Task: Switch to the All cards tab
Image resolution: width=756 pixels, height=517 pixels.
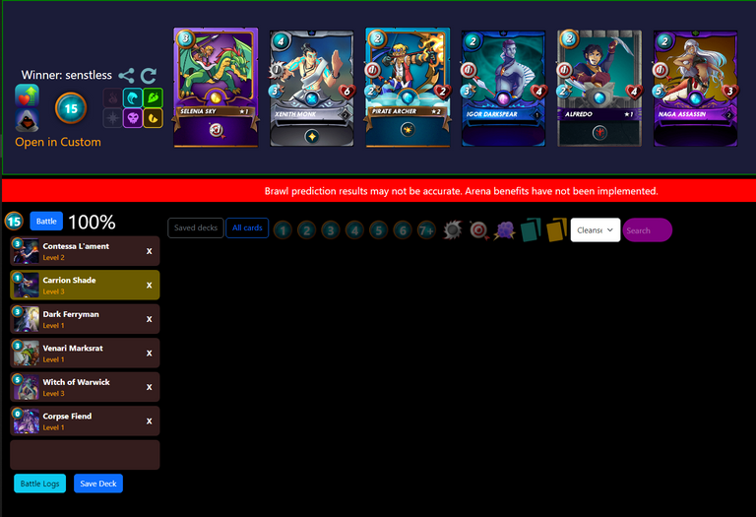Action: pyautogui.click(x=247, y=227)
